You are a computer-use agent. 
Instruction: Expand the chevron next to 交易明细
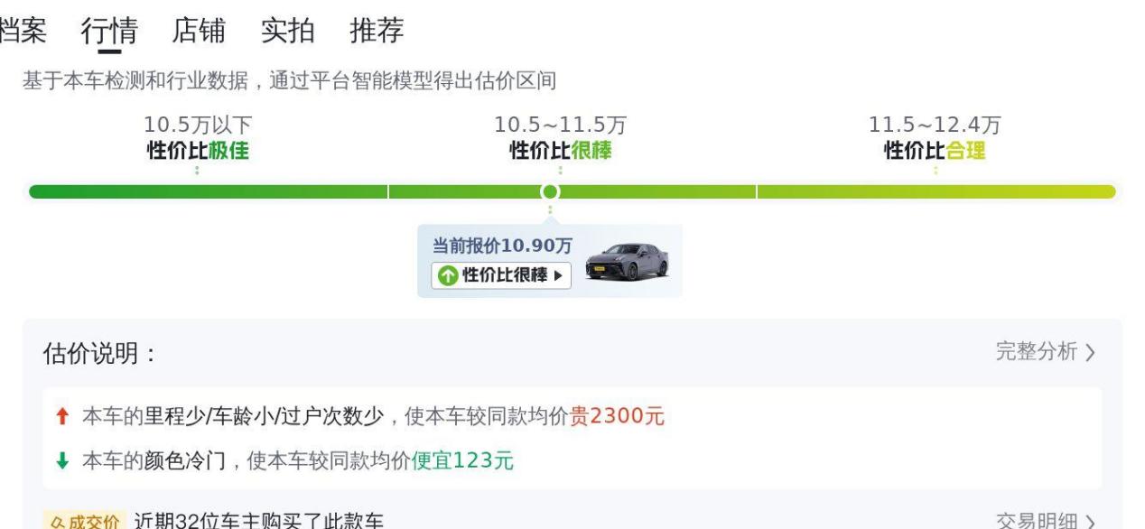pos(1091,522)
